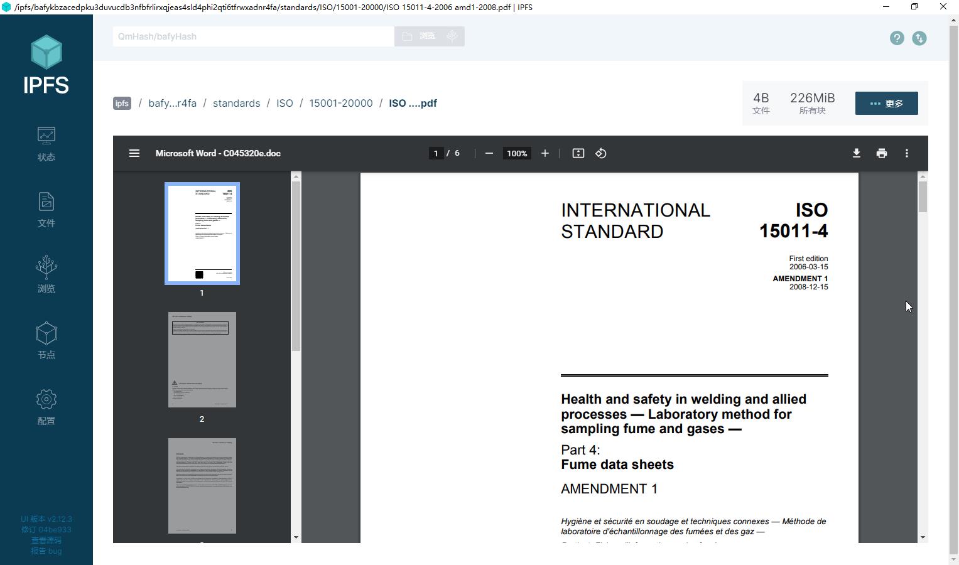This screenshot has width=959, height=565.
Task: Click PDF document scroll down arrow
Action: tap(923, 538)
